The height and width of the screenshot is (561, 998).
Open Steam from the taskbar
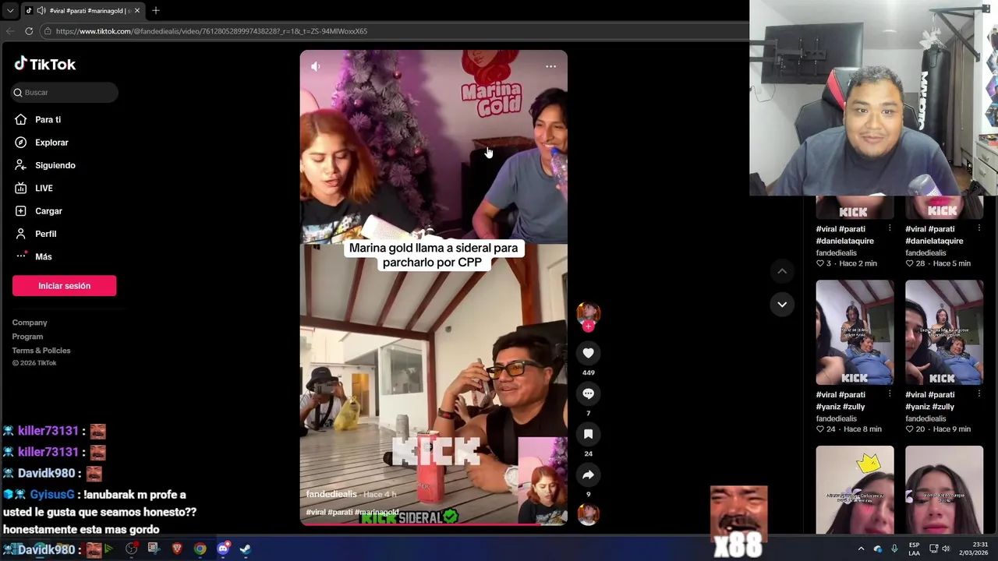click(x=245, y=549)
